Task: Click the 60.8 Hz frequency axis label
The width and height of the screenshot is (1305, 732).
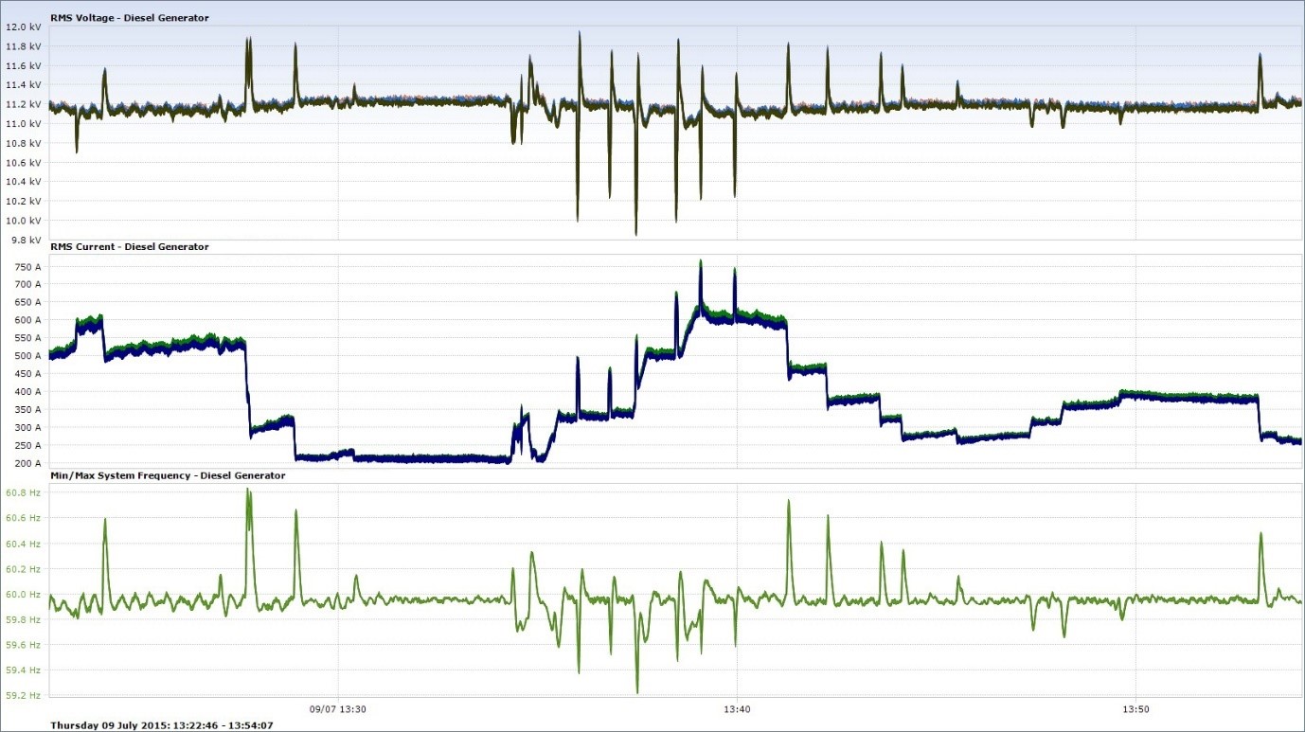Action: point(24,493)
